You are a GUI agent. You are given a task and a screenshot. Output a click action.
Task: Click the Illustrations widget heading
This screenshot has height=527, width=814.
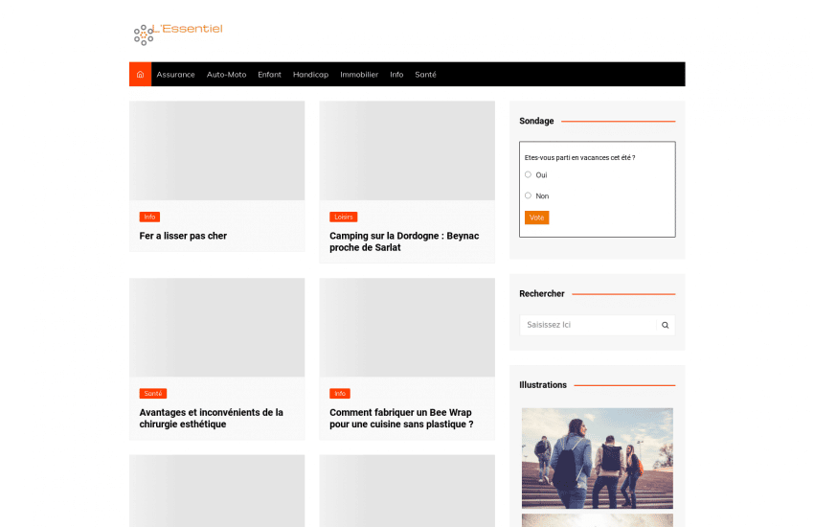(542, 385)
